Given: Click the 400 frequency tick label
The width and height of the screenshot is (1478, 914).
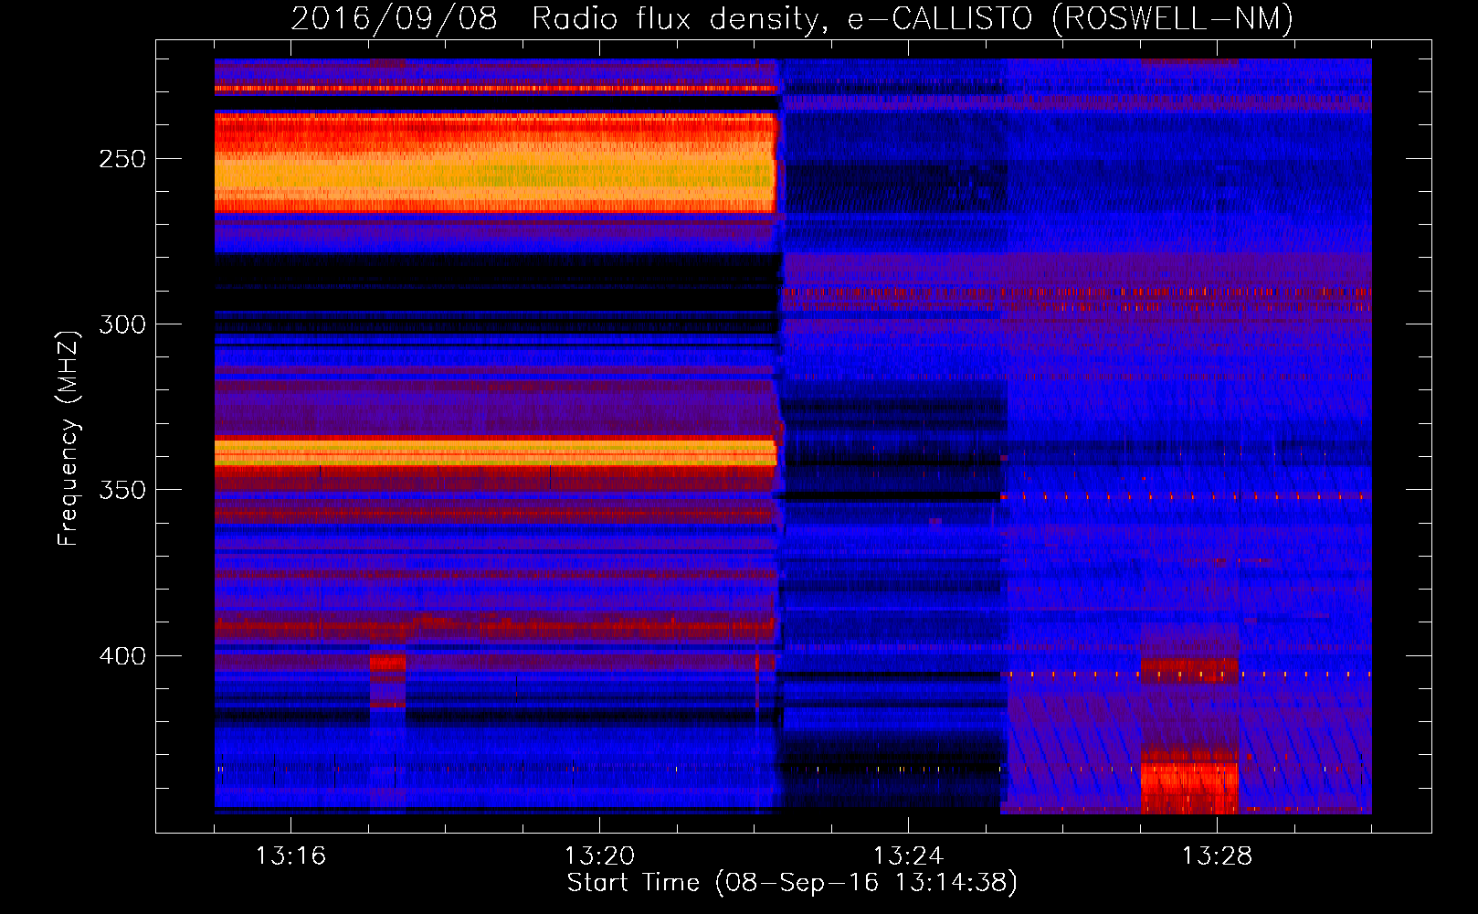Looking at the screenshot, I should click(x=122, y=656).
